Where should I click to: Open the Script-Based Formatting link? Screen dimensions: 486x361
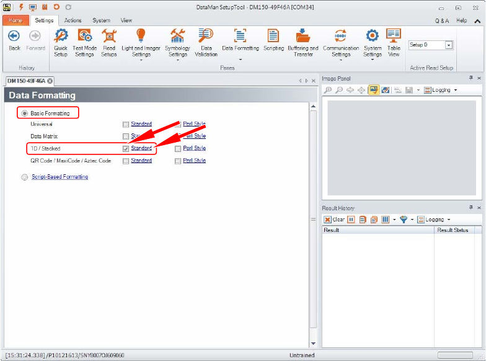pyautogui.click(x=60, y=176)
